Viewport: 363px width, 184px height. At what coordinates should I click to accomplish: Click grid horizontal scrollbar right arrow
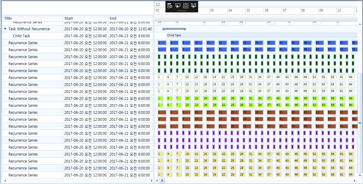[x=152, y=181]
